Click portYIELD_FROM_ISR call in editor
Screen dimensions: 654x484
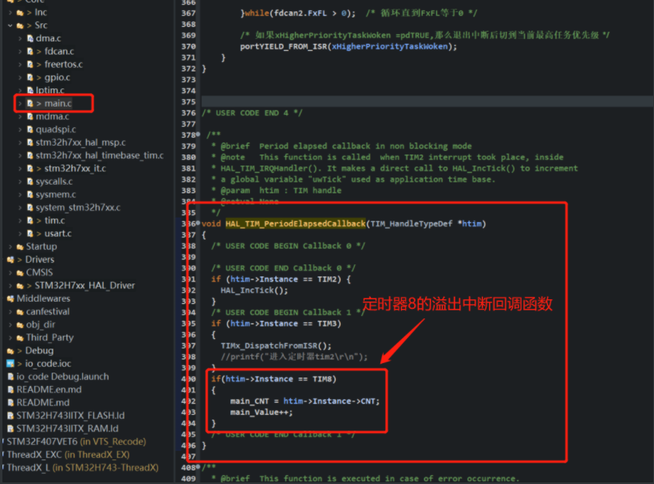click(284, 47)
